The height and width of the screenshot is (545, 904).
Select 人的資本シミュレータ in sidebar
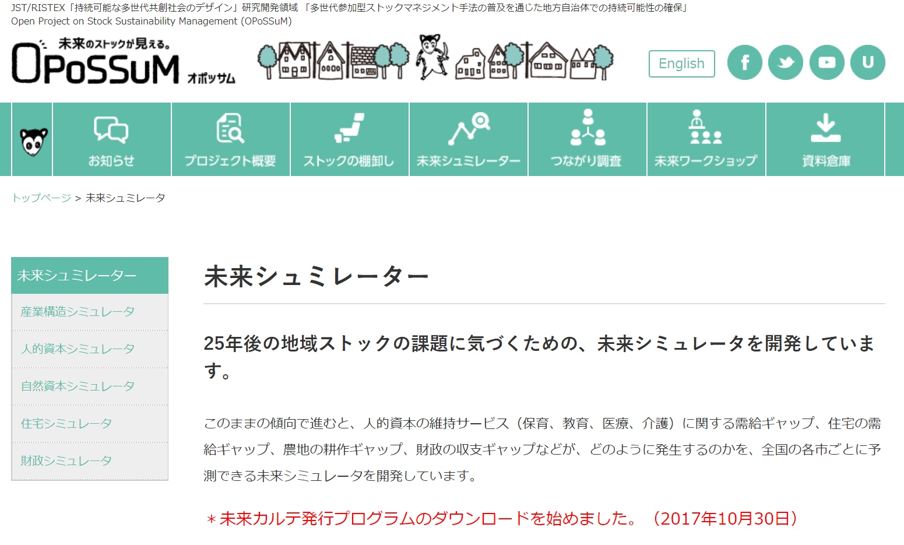78,349
